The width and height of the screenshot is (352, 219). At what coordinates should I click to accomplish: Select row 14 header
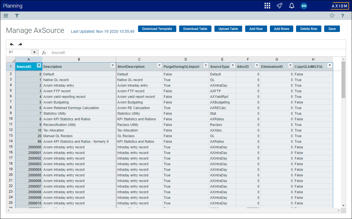point(11,141)
